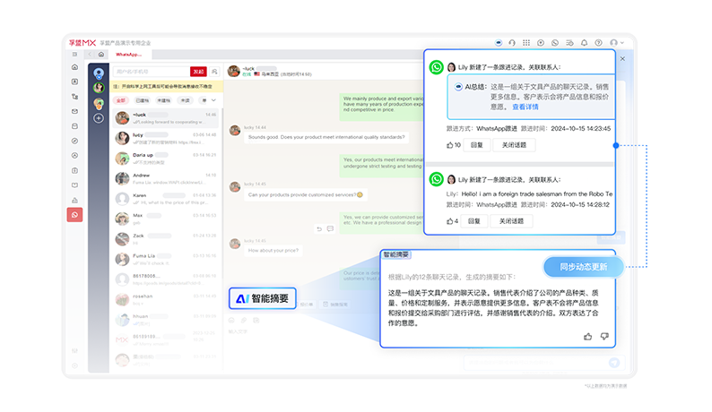712x412 pixels.
Task: Click the ~luck contact avatar in chat header
Action: point(234,72)
